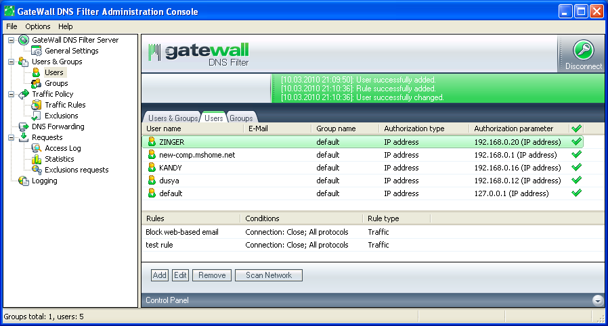Click the GateWall DNS Filter Server globe icon

tap(24, 40)
